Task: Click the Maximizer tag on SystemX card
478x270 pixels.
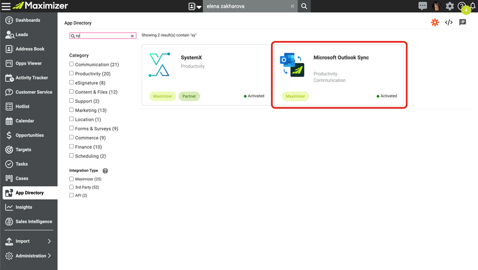Action: (x=162, y=96)
